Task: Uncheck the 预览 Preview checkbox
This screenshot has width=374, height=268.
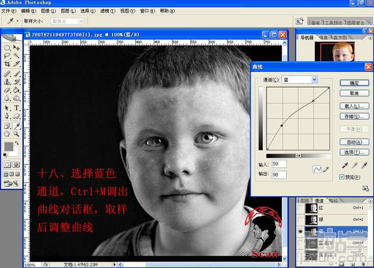Action: click(342, 177)
